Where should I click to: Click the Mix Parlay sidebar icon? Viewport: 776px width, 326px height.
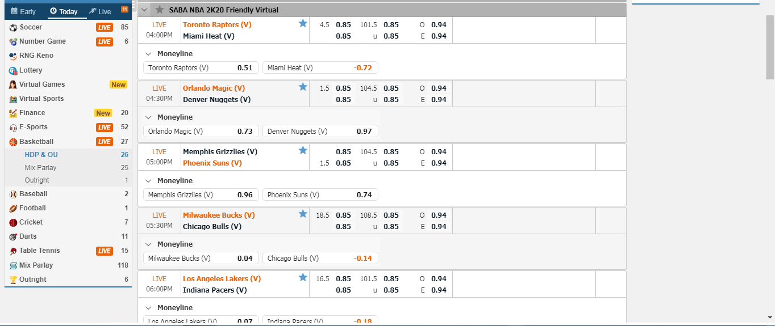(13, 265)
